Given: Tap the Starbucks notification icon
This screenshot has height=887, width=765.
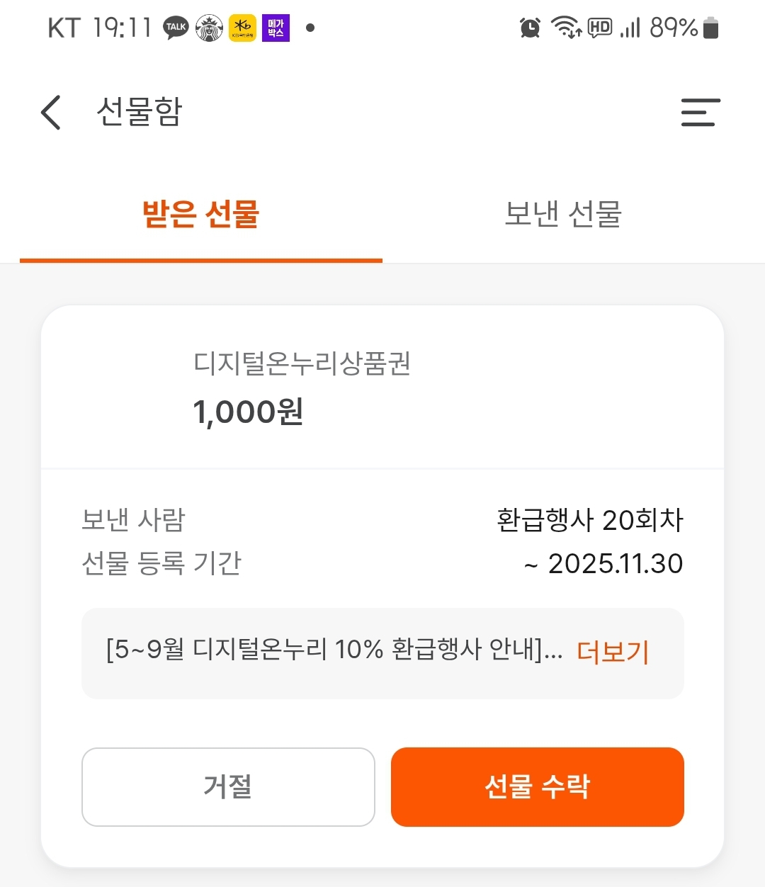Looking at the screenshot, I should (x=209, y=28).
